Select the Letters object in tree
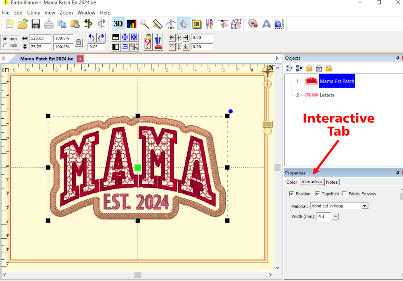 327,95
